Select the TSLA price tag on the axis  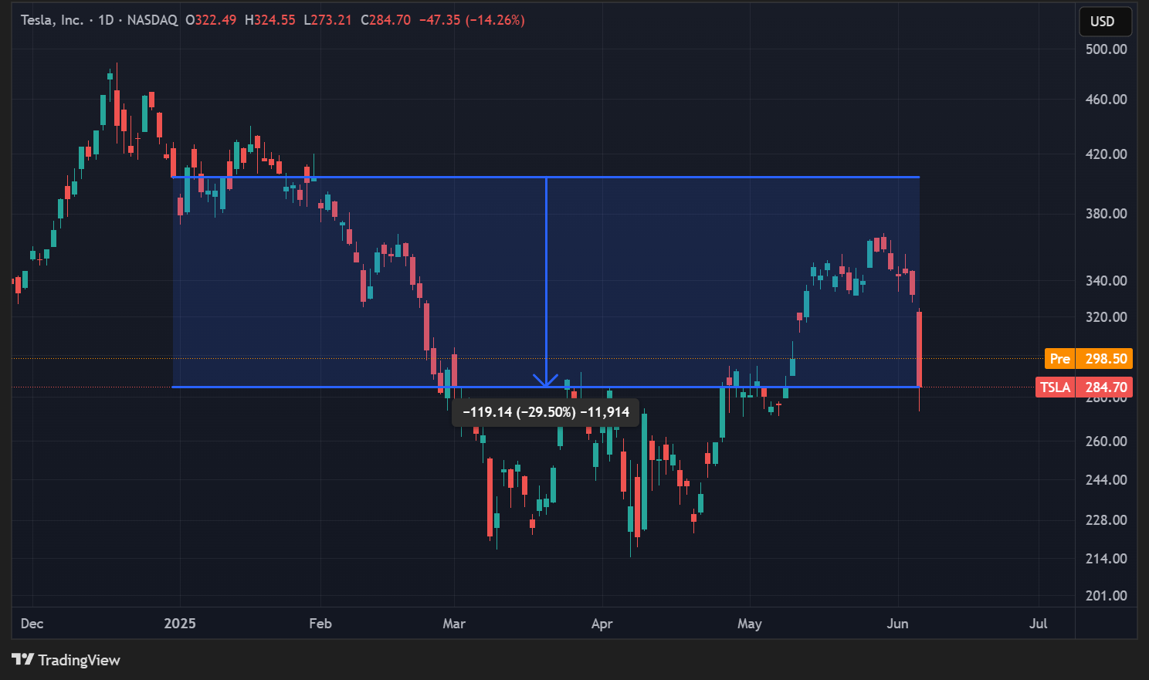1084,387
